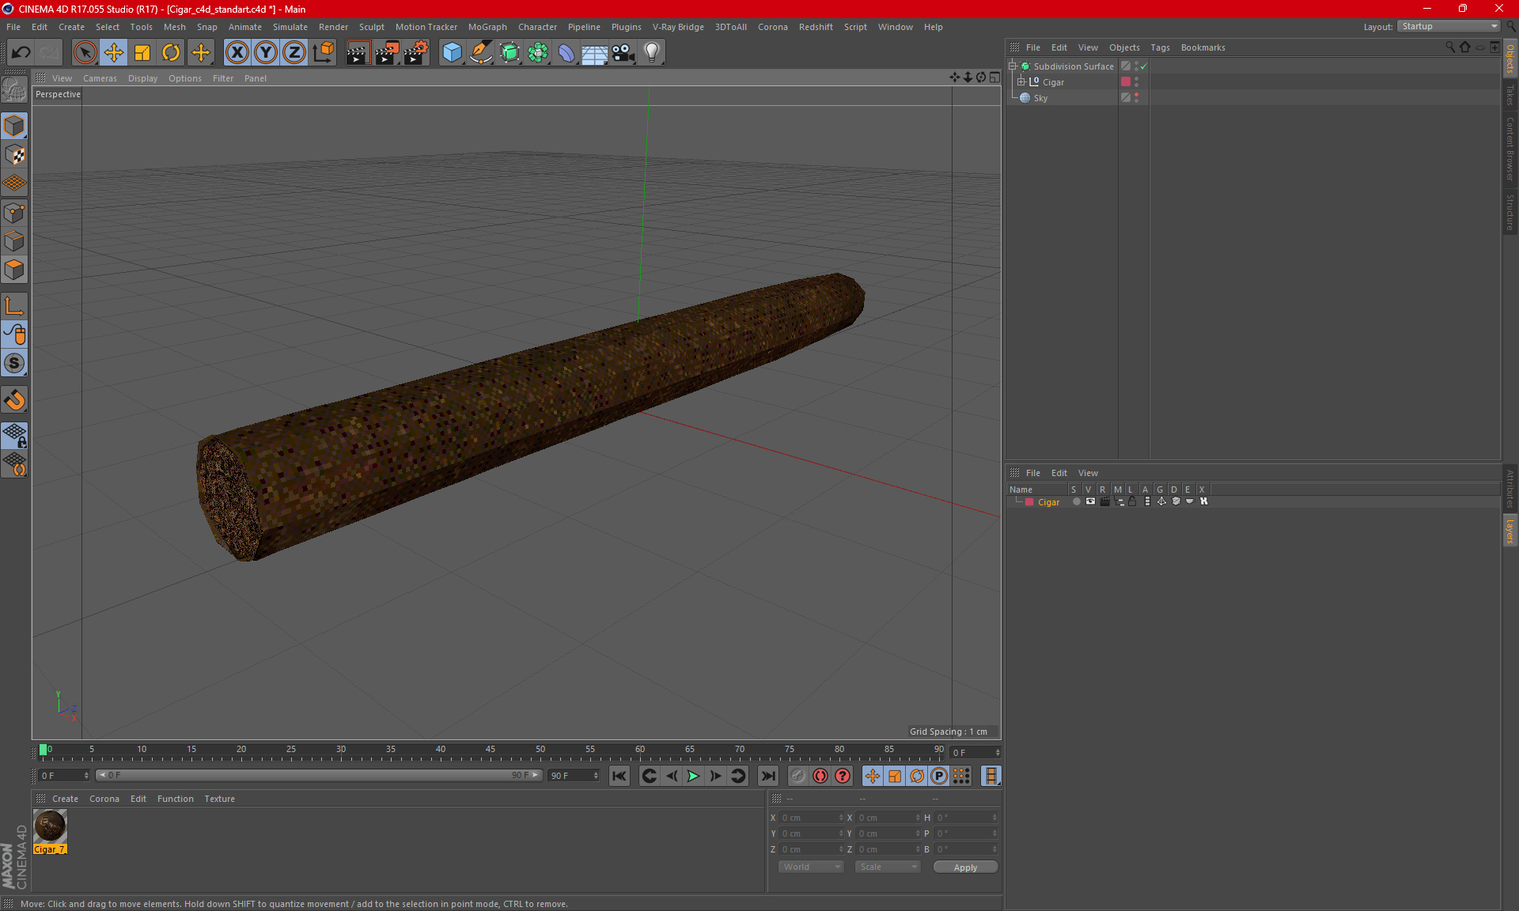Image resolution: width=1519 pixels, height=911 pixels.
Task: Add a Cube primitive object
Action: tap(452, 53)
